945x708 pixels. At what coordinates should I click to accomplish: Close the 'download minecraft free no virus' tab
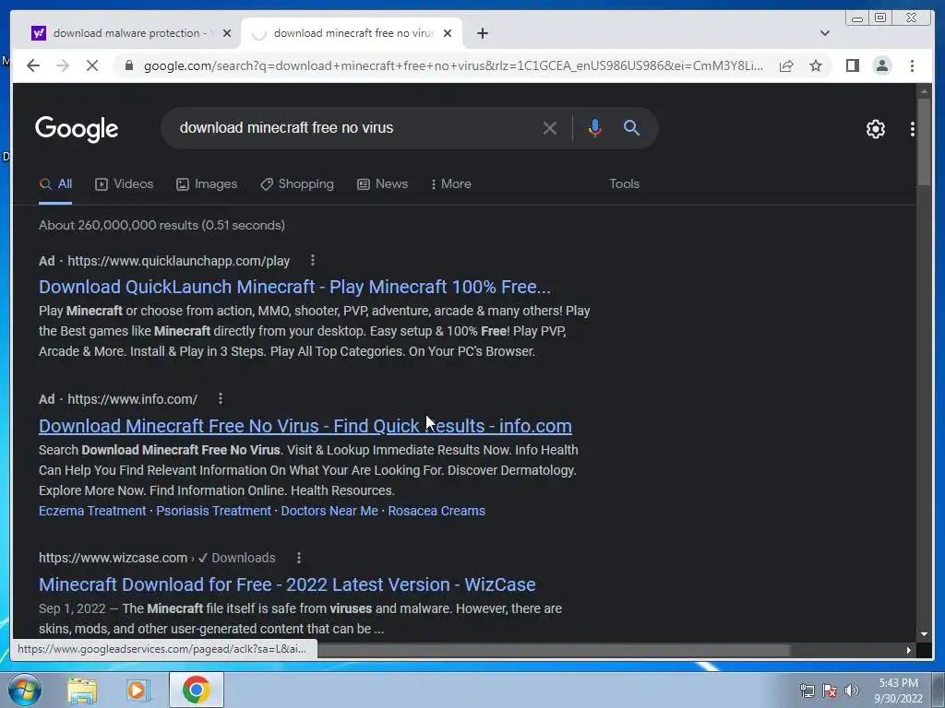click(x=448, y=33)
